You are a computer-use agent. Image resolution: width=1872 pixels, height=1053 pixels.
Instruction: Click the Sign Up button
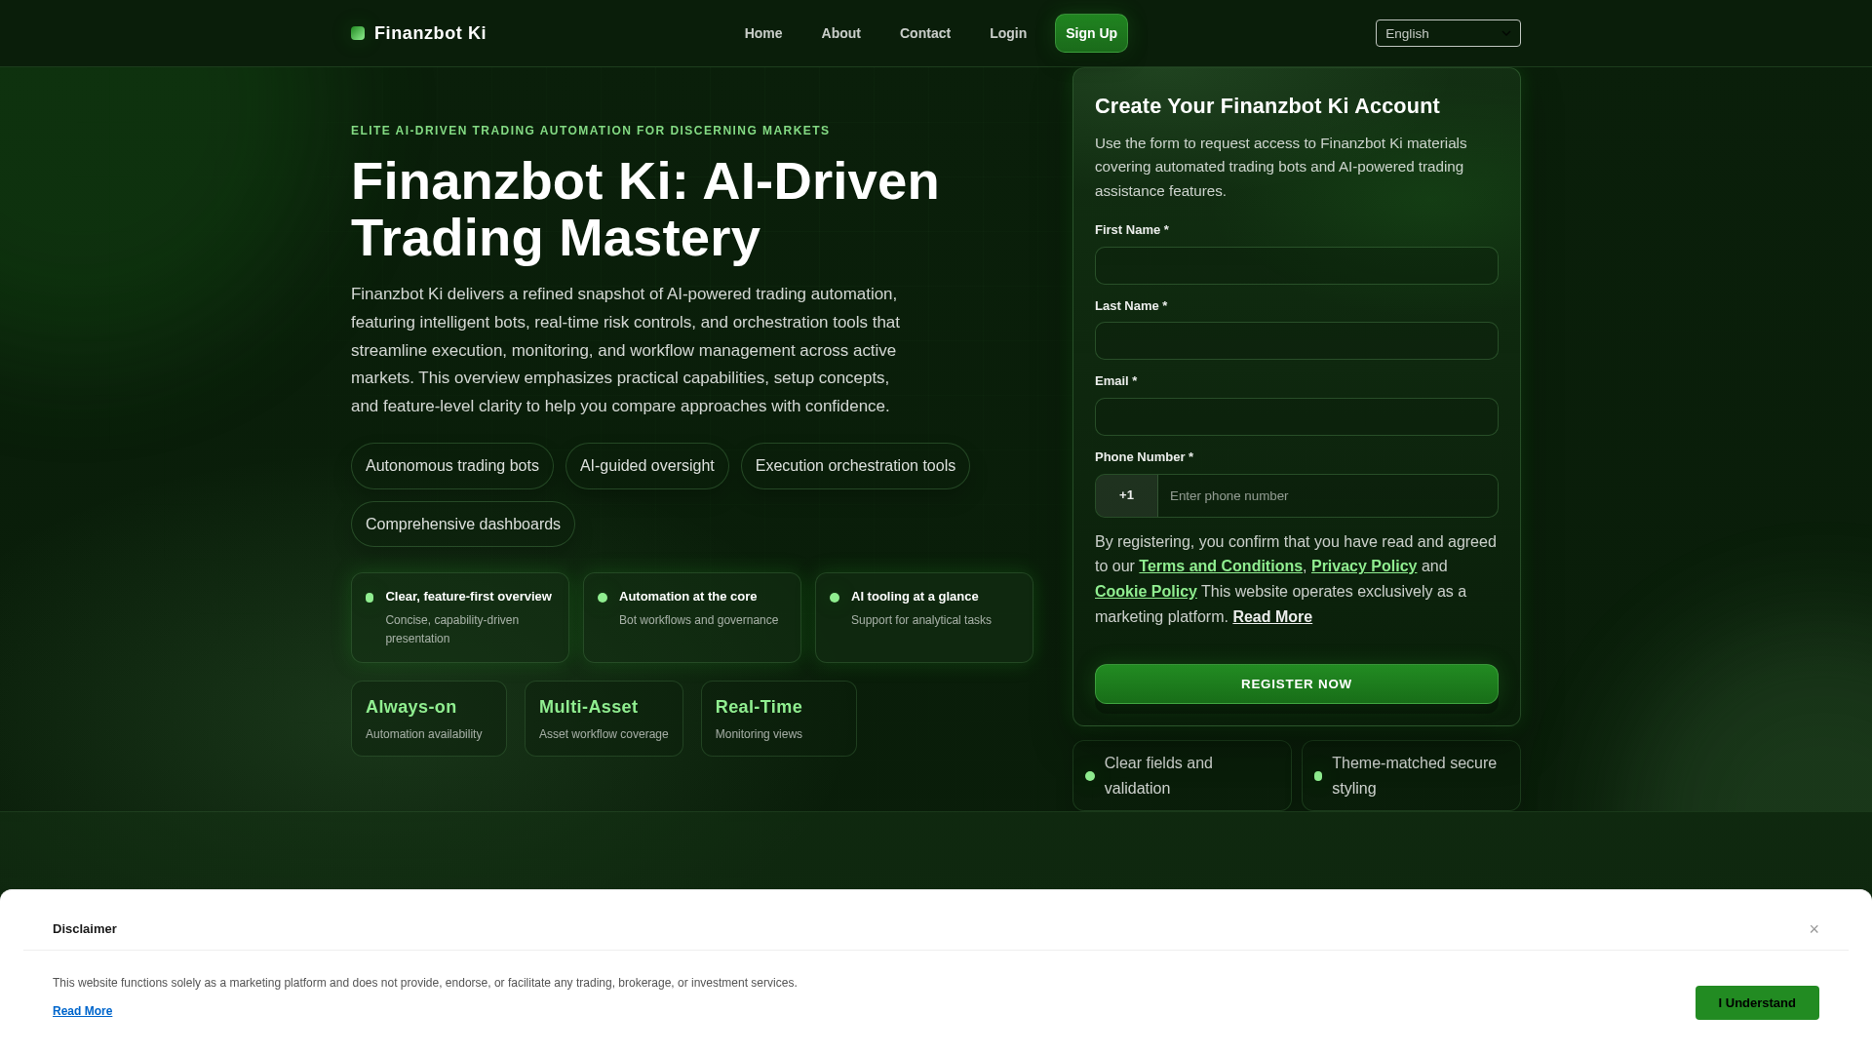tap(1091, 33)
